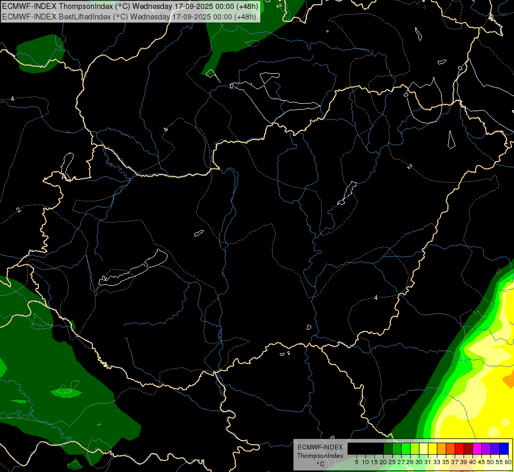Select the lime 29–30 legend swatch
Image resolution: width=514 pixels, height=472 pixels.
[415, 448]
